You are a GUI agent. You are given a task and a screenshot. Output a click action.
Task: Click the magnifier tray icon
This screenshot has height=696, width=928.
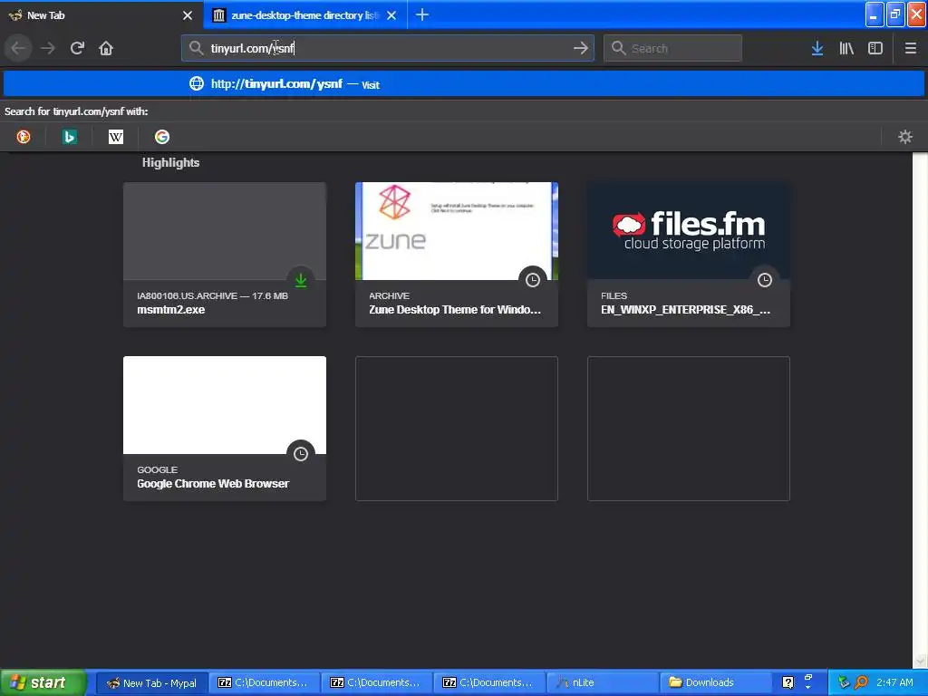click(x=862, y=682)
